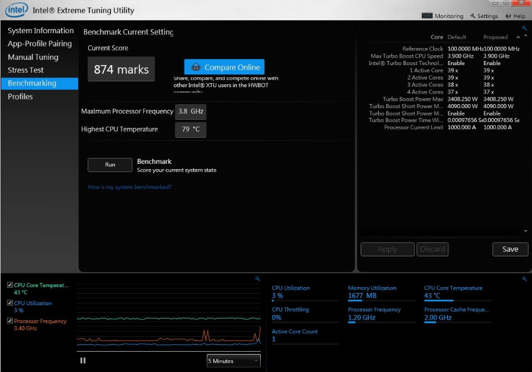Collapse the Core section chevron
Image resolution: width=532 pixels, height=372 pixels.
[x=518, y=37]
